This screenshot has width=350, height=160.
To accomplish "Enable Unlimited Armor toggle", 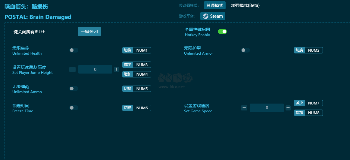I will pos(245,50).
